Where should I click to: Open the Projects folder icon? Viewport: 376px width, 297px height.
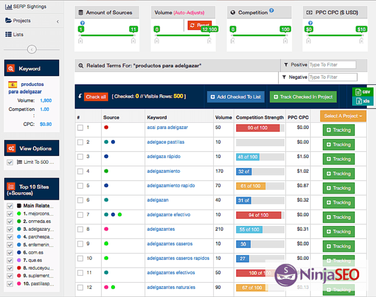coord(8,21)
